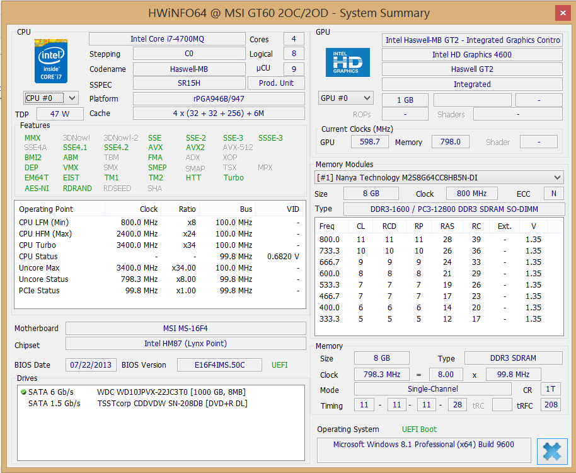This screenshot has height=473, width=576.
Task: Select the TDP value 47 W
Action: click(60, 114)
